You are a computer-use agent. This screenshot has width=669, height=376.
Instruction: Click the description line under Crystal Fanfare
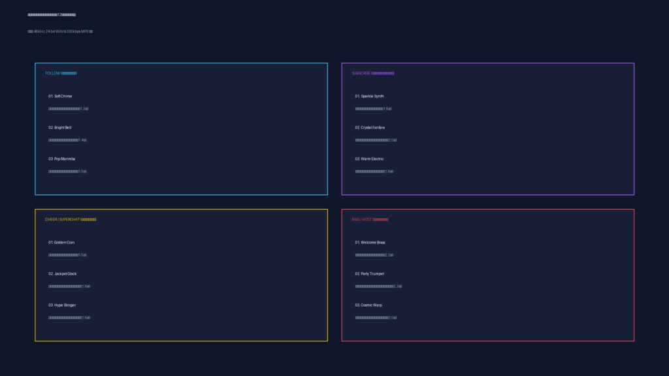(x=376, y=140)
